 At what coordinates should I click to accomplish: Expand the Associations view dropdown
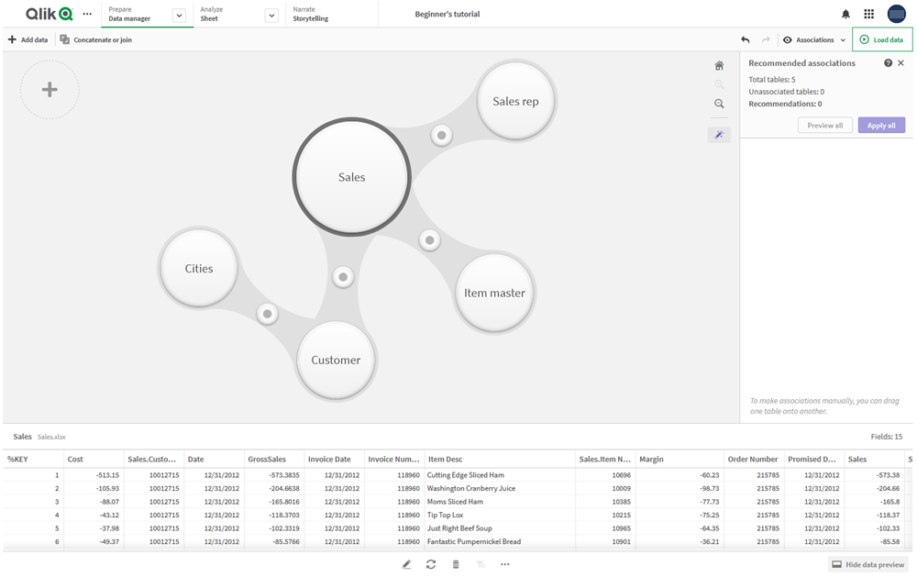(x=814, y=40)
